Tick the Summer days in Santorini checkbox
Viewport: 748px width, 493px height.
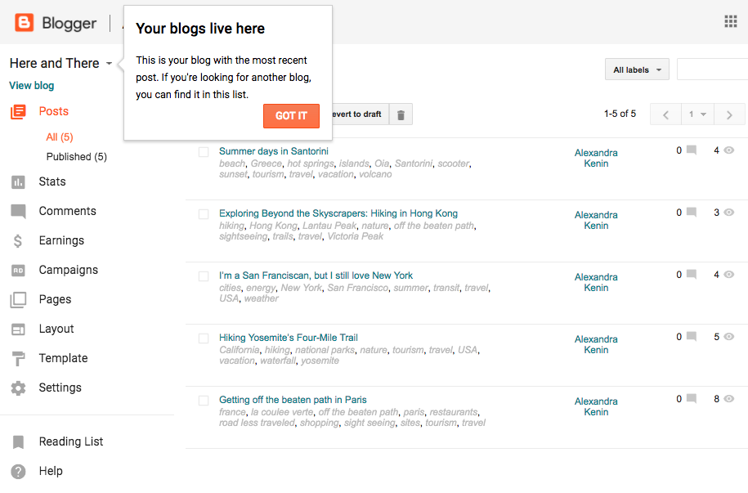point(204,151)
